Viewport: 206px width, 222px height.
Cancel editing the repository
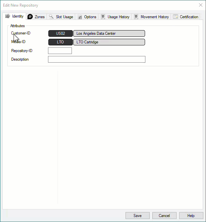[x=164, y=215]
